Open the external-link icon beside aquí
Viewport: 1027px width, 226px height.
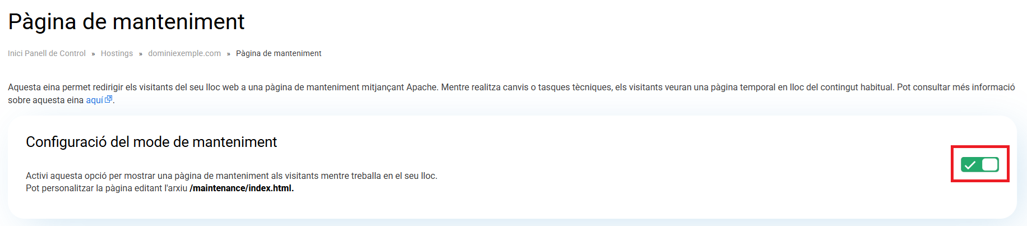pyautogui.click(x=109, y=99)
